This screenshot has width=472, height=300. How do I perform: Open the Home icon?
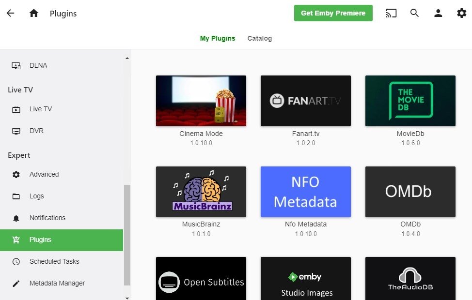coord(34,13)
